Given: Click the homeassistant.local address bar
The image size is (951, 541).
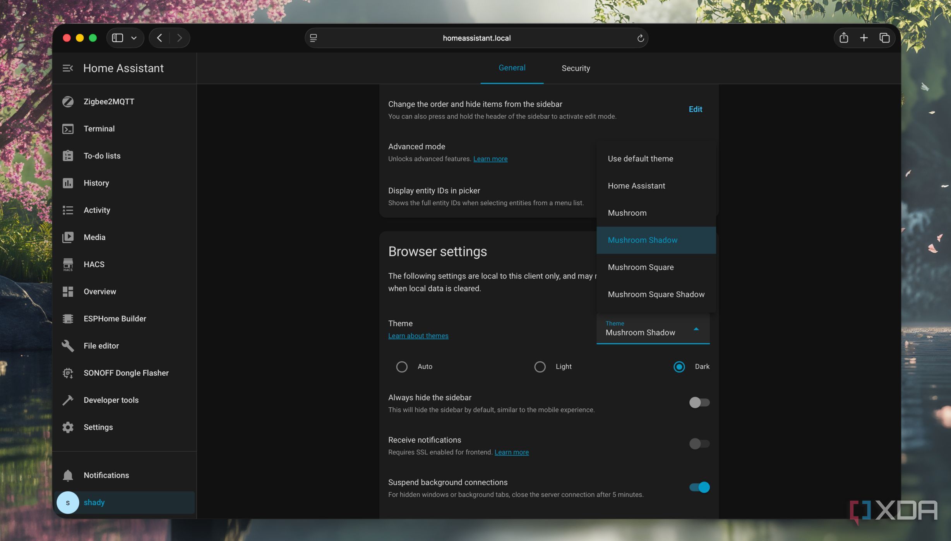Looking at the screenshot, I should [476, 38].
